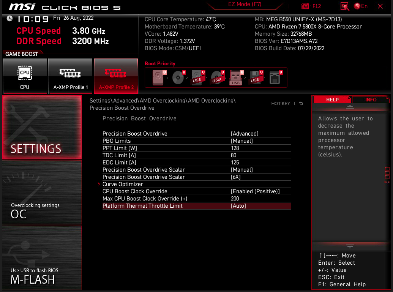Click the CPU Core Temperature 47°C reading
393x292 pixels.
click(x=180, y=19)
